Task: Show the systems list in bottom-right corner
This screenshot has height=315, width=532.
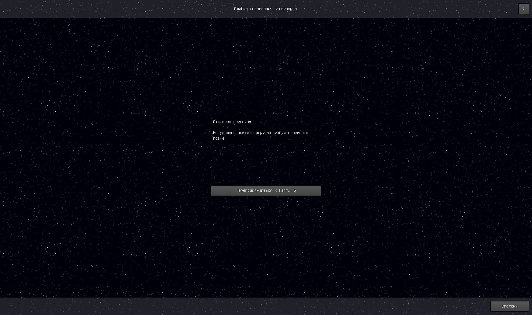Action: (509, 306)
